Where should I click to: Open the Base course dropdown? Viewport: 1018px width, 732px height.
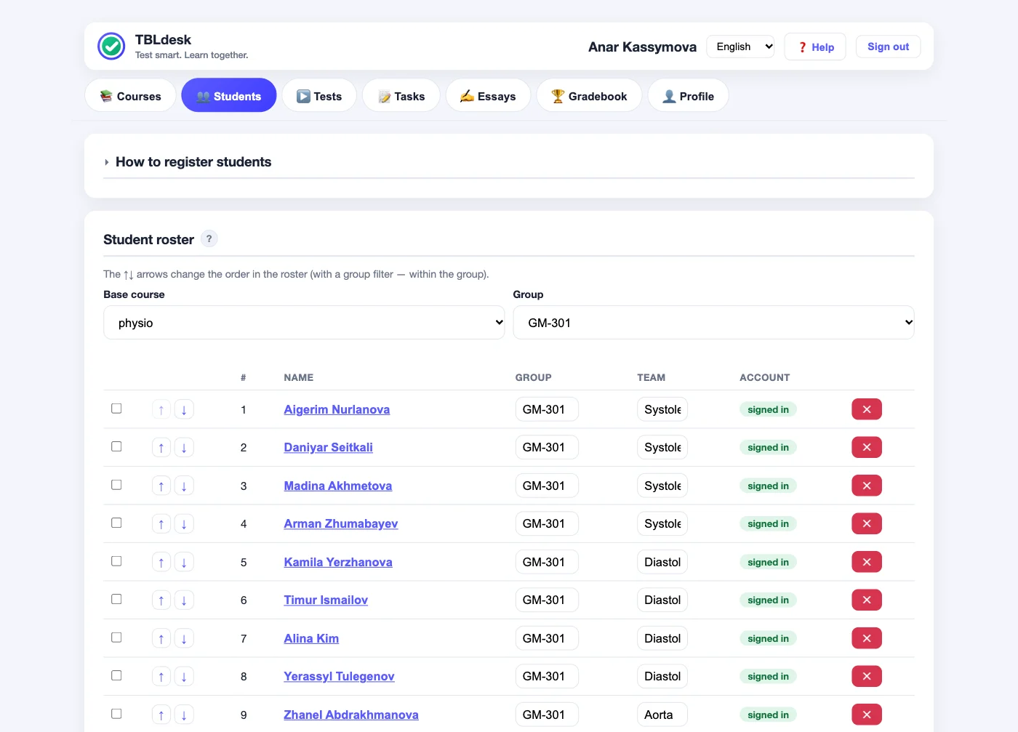pyautogui.click(x=304, y=323)
